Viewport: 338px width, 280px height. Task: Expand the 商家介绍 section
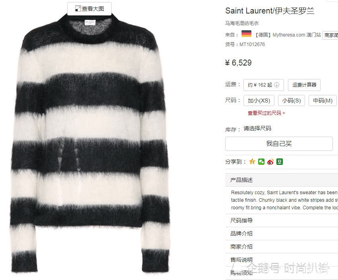click(x=282, y=247)
